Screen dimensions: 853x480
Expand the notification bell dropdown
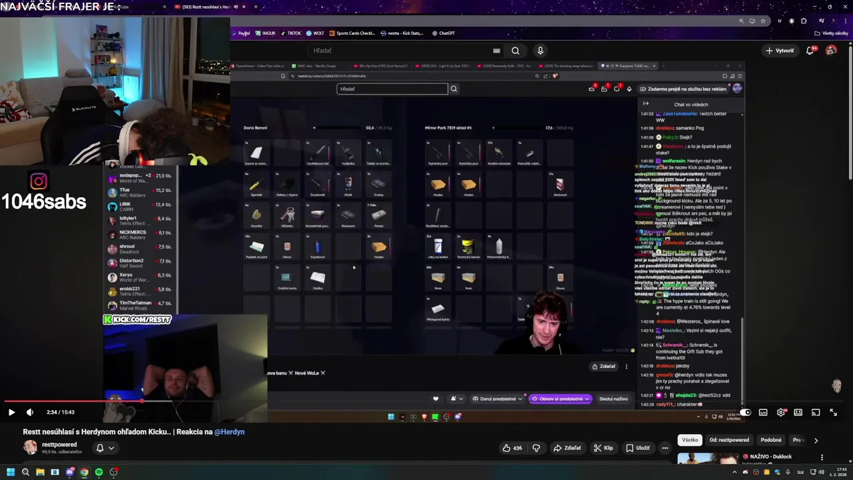click(105, 448)
